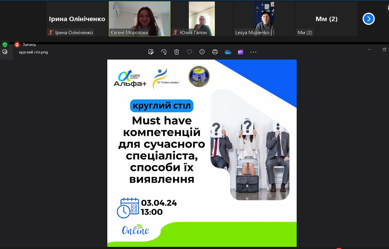Click the OneDrive cloud icon

(228, 52)
